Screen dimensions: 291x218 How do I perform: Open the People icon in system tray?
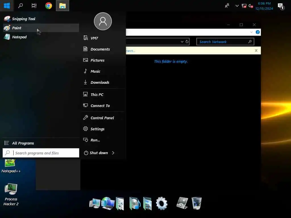pos(227,6)
